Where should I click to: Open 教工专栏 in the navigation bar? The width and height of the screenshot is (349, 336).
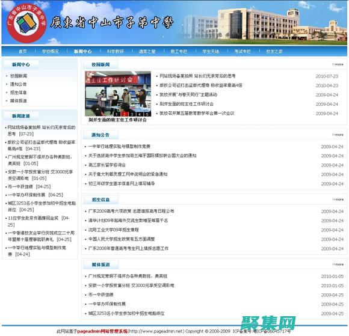coord(179,51)
